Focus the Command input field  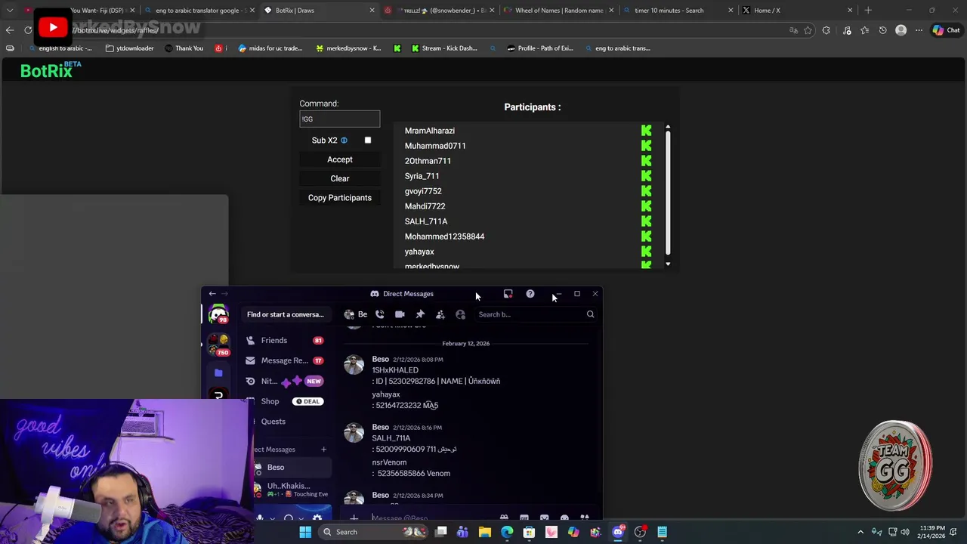point(340,119)
